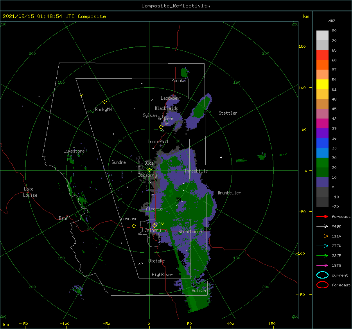The height and width of the screenshot is (329, 352).
Task: Click the Drumheller town label
Action: coord(229,193)
